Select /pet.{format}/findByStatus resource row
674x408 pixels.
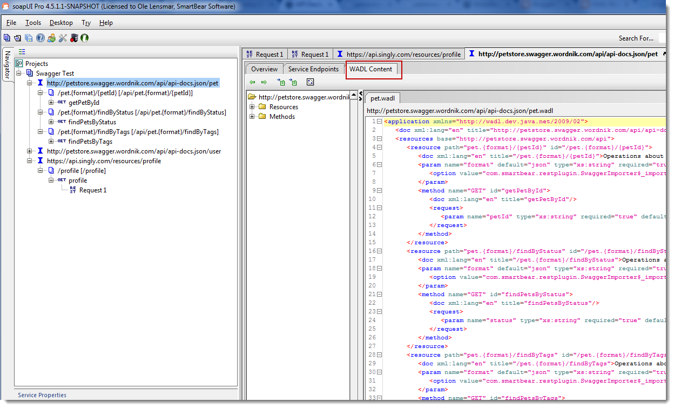coord(141,112)
